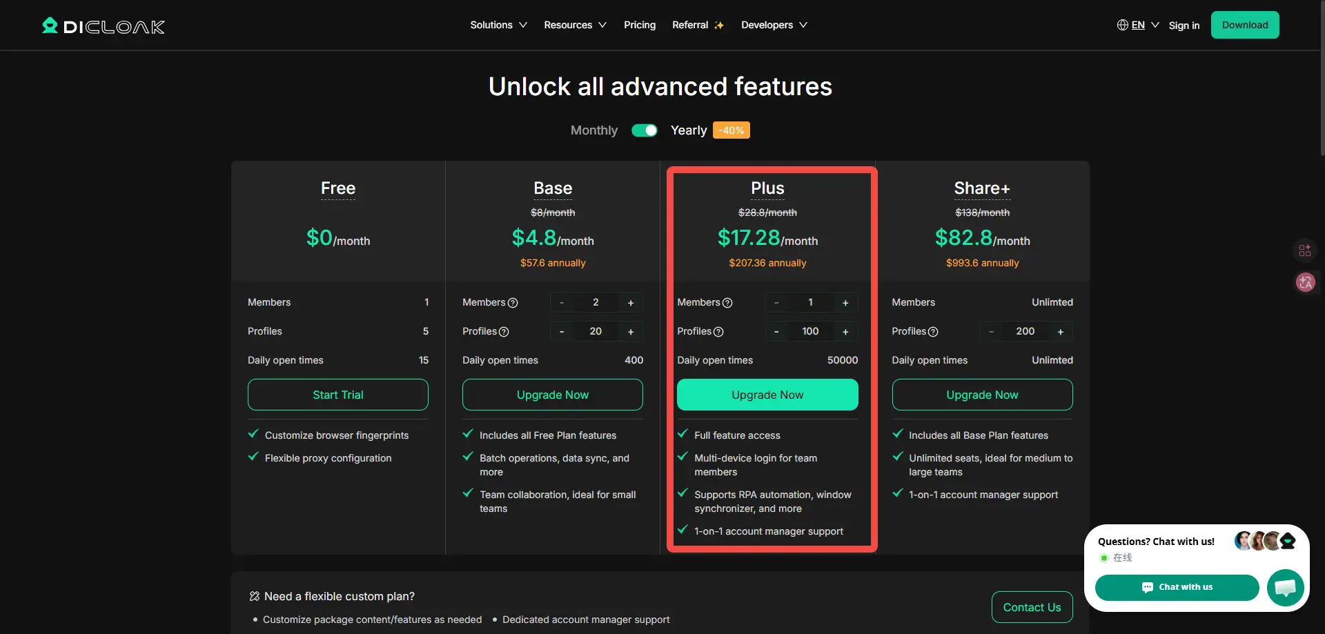Click the DICLOAK logo icon
The image size is (1325, 634).
click(x=50, y=26)
